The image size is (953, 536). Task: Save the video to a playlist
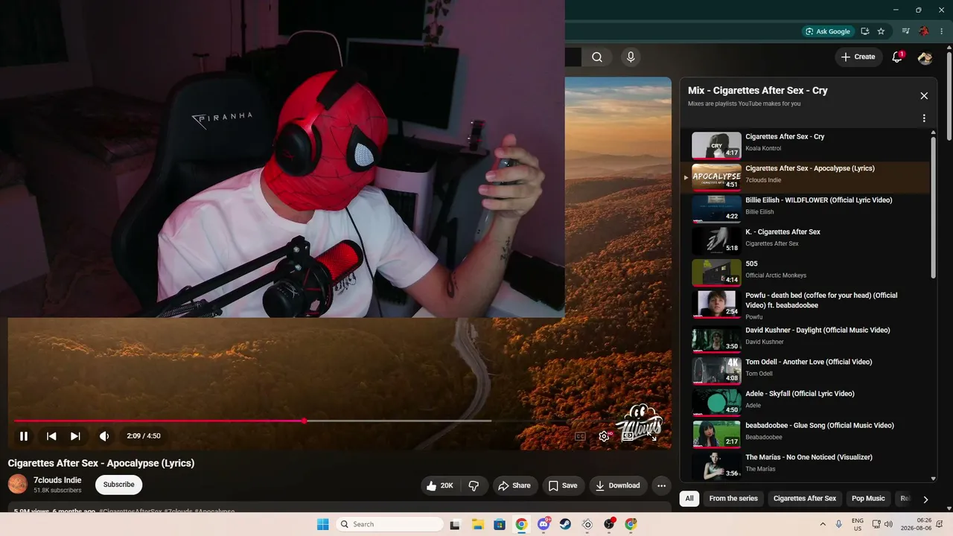(563, 485)
